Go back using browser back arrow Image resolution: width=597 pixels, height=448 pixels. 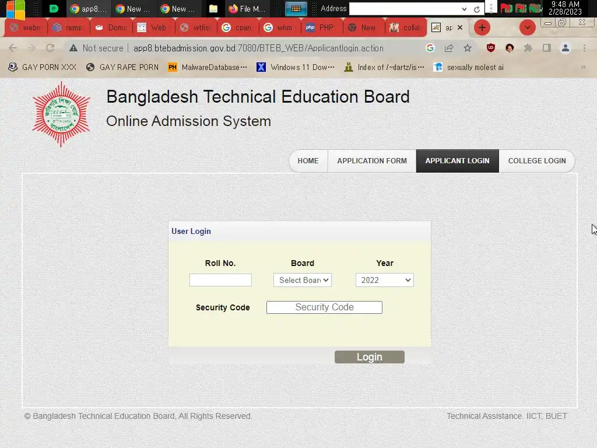pyautogui.click(x=13, y=48)
